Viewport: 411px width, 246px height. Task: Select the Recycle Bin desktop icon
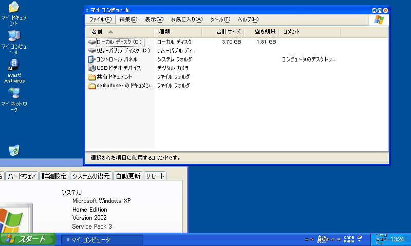click(x=14, y=150)
